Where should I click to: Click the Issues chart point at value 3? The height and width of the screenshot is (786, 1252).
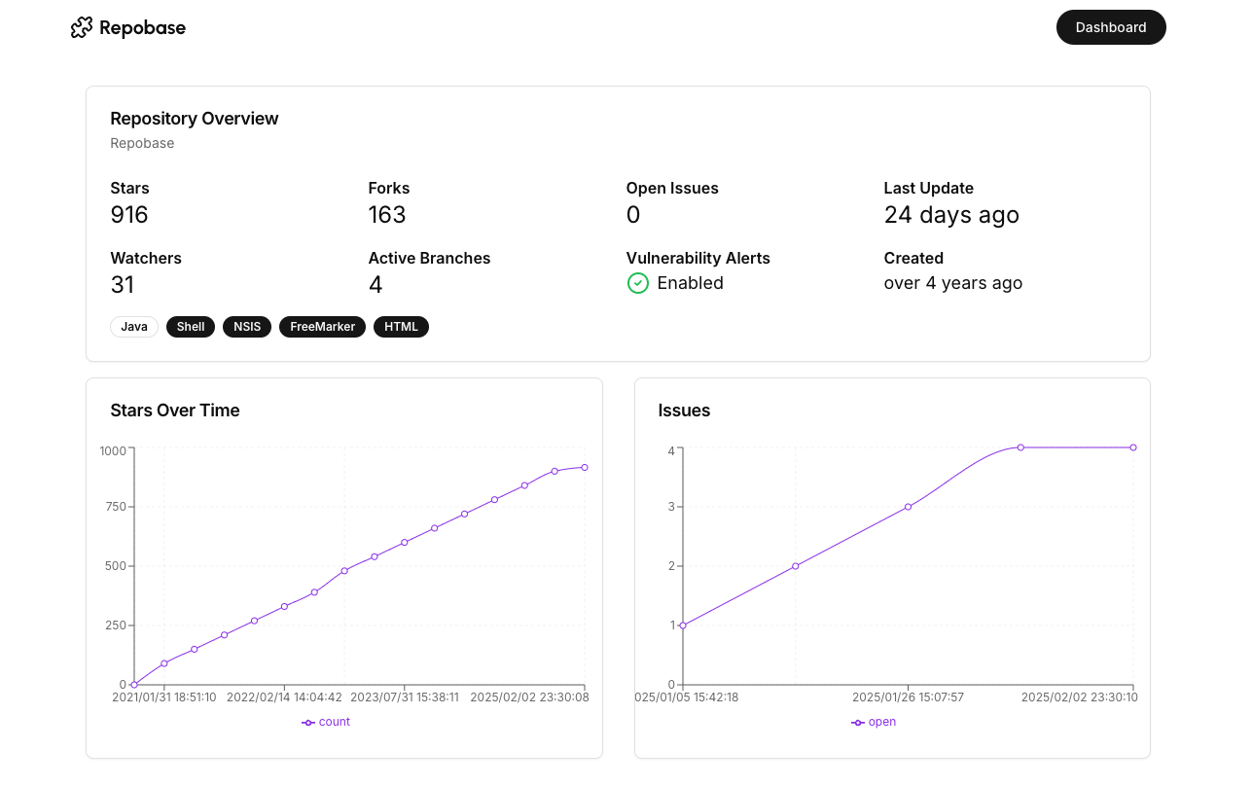click(908, 507)
